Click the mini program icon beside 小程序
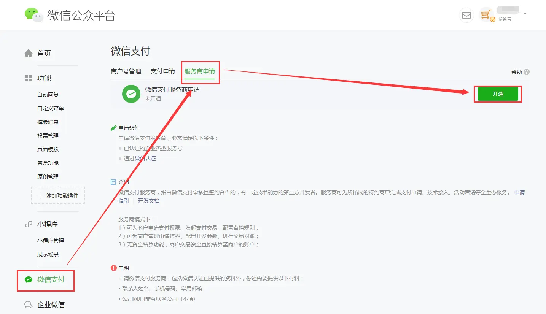This screenshot has height=314, width=546. [29, 224]
